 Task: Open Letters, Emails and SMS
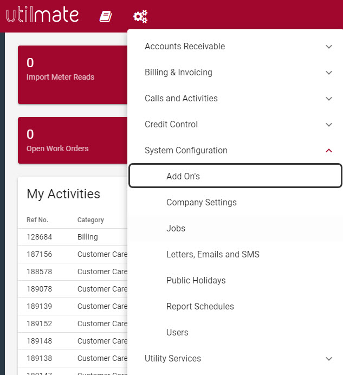[x=212, y=255]
